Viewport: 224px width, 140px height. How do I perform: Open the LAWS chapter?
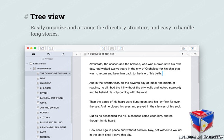coord(43,132)
